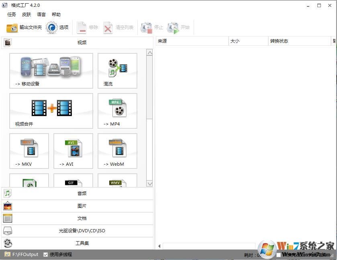The image size is (337, 260).
Task: Click the F:\FFOutput output path link
Action: 25,254
